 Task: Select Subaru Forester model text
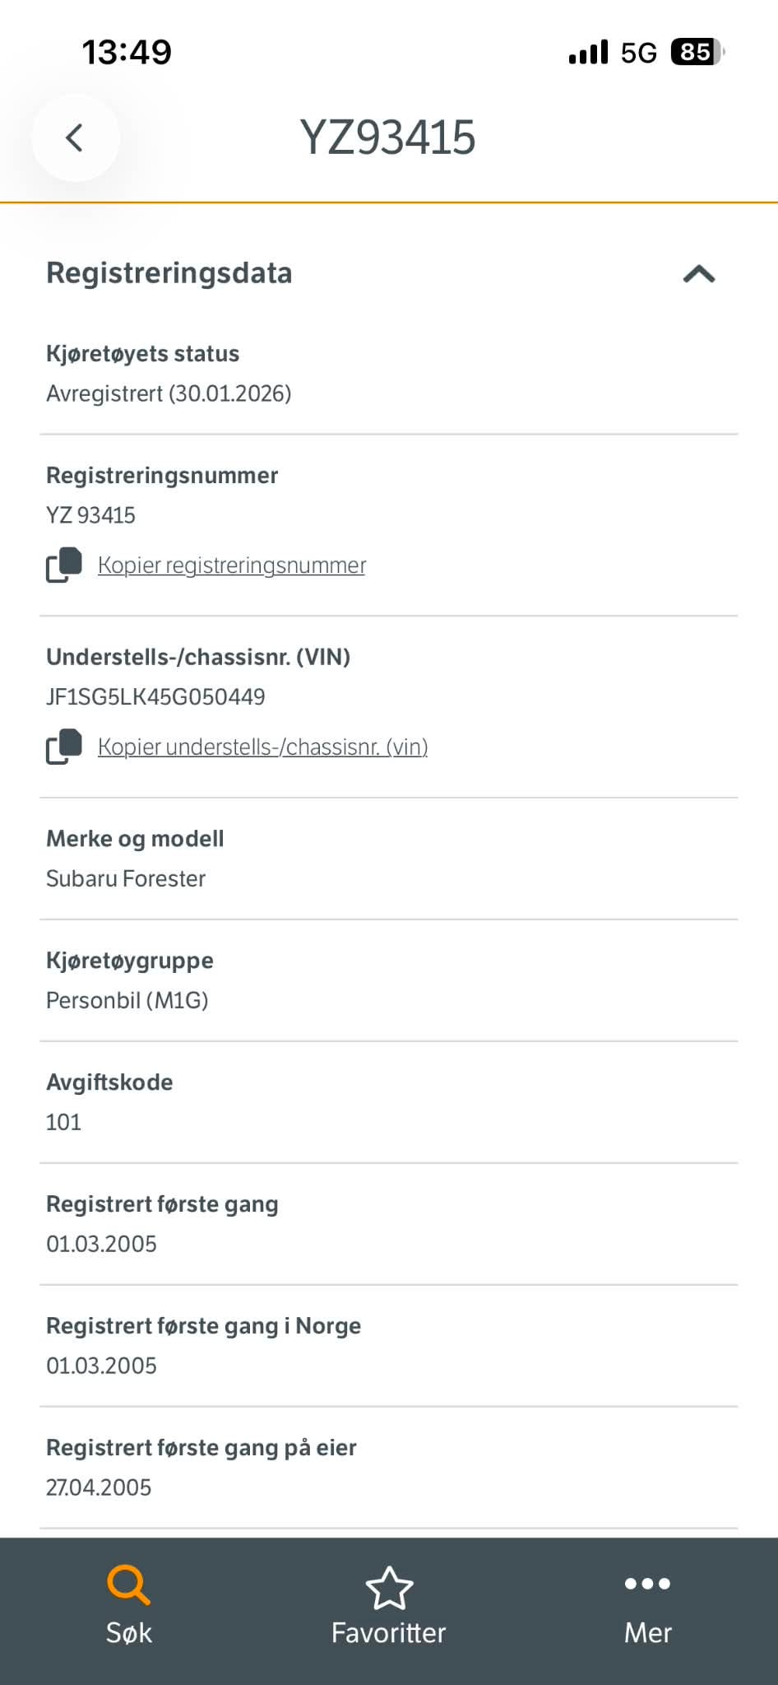(126, 879)
